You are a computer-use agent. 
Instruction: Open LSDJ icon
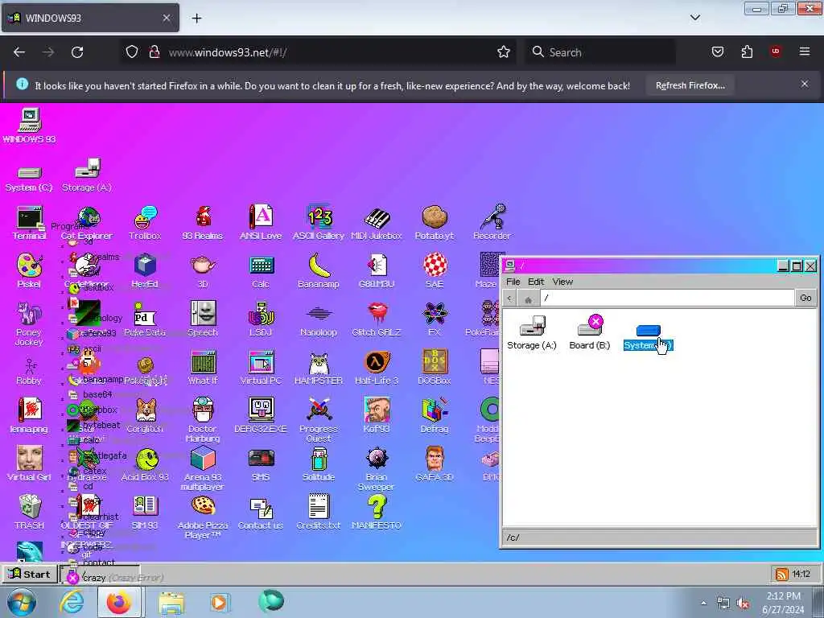[261, 319]
